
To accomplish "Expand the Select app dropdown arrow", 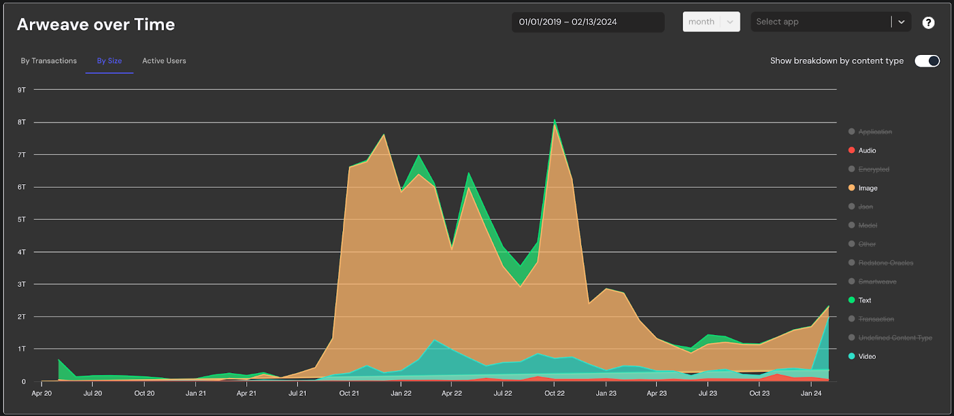I will point(902,22).
